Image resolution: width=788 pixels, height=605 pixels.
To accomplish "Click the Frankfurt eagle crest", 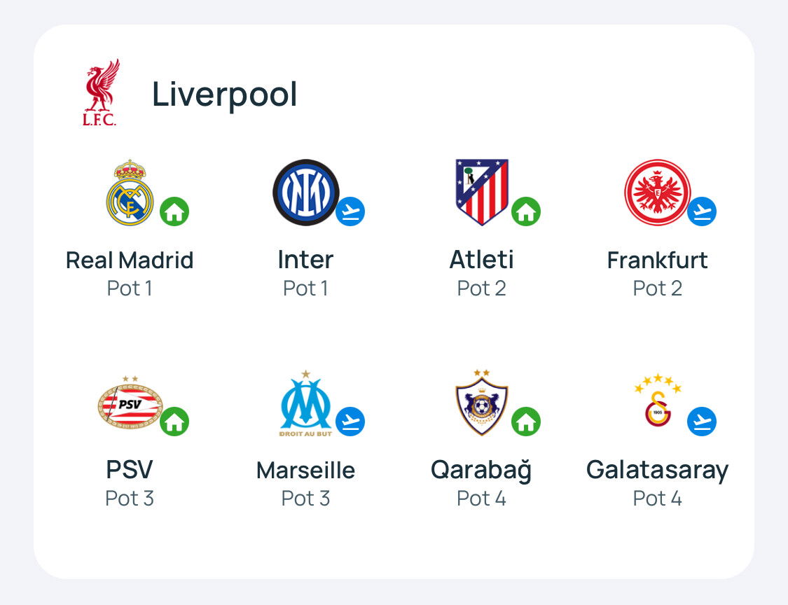I will tap(657, 193).
